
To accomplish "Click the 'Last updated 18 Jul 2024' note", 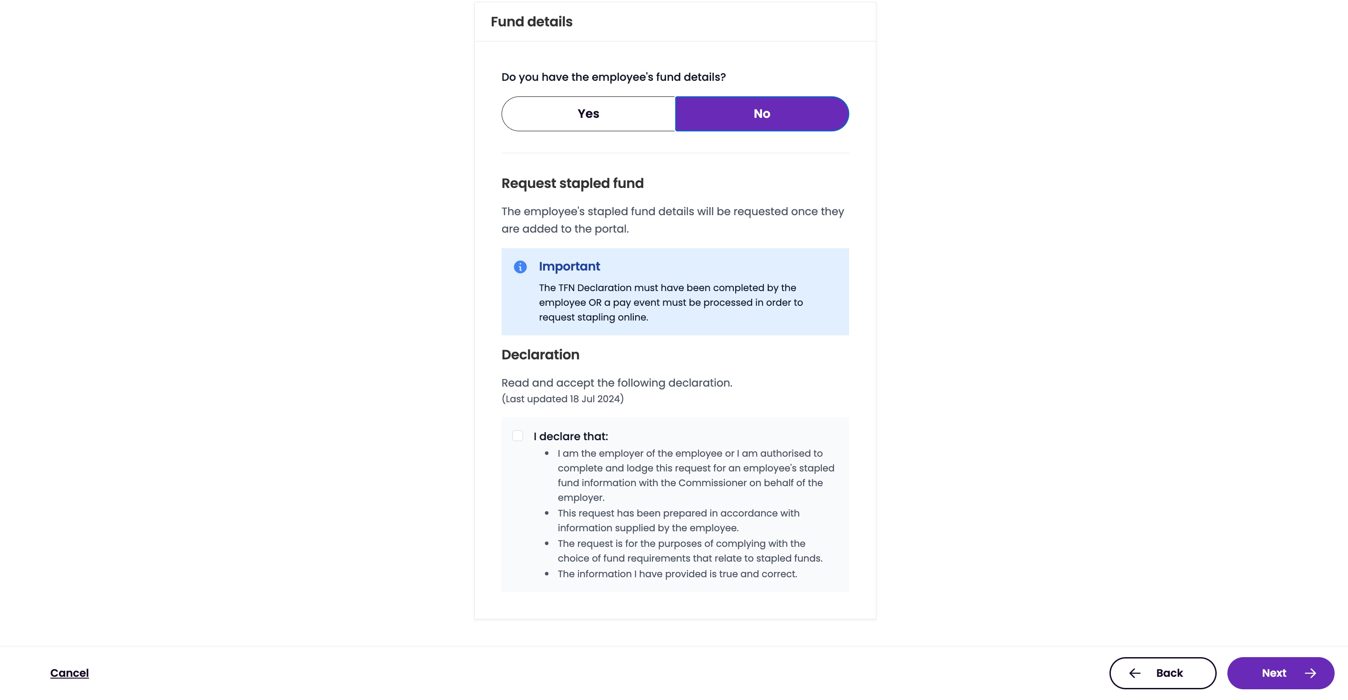I will pos(562,399).
